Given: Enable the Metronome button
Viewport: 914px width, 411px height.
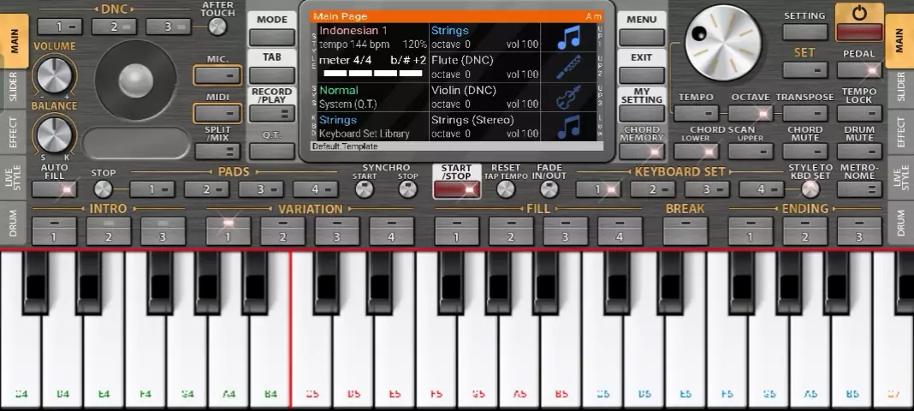Looking at the screenshot, I should click(x=859, y=189).
